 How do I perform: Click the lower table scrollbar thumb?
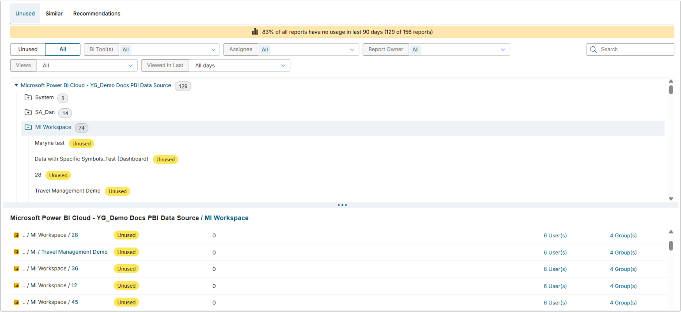[671, 245]
